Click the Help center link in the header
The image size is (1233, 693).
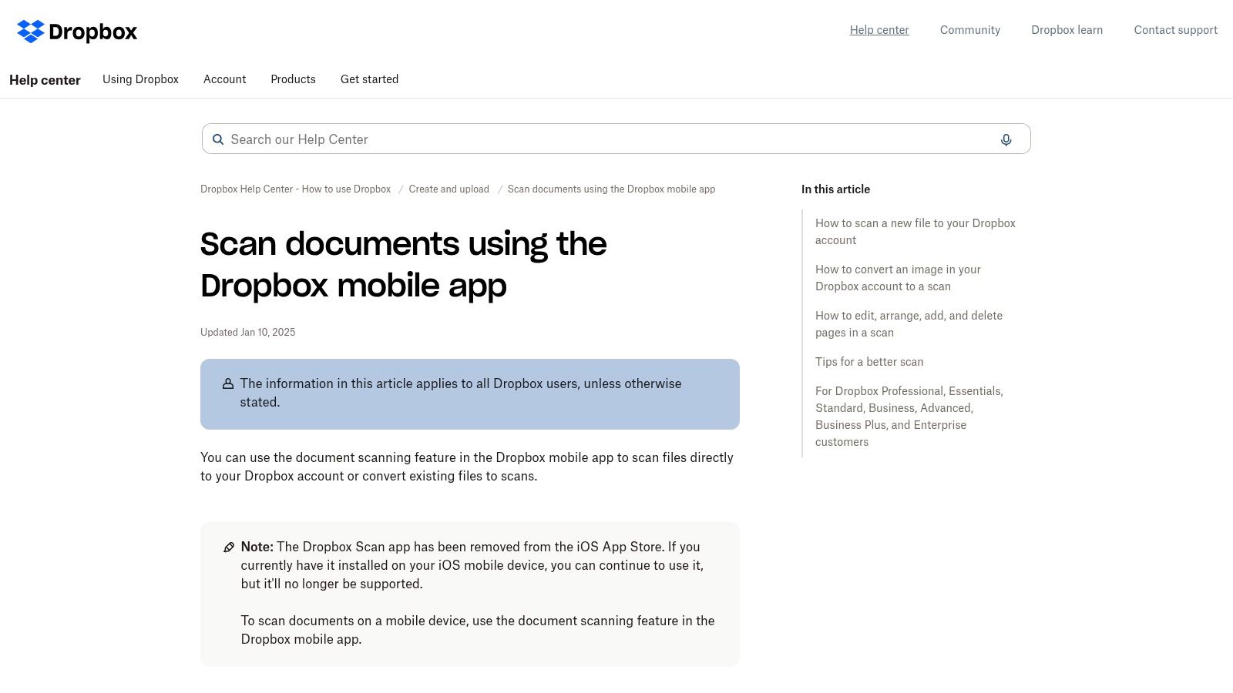coord(879,30)
